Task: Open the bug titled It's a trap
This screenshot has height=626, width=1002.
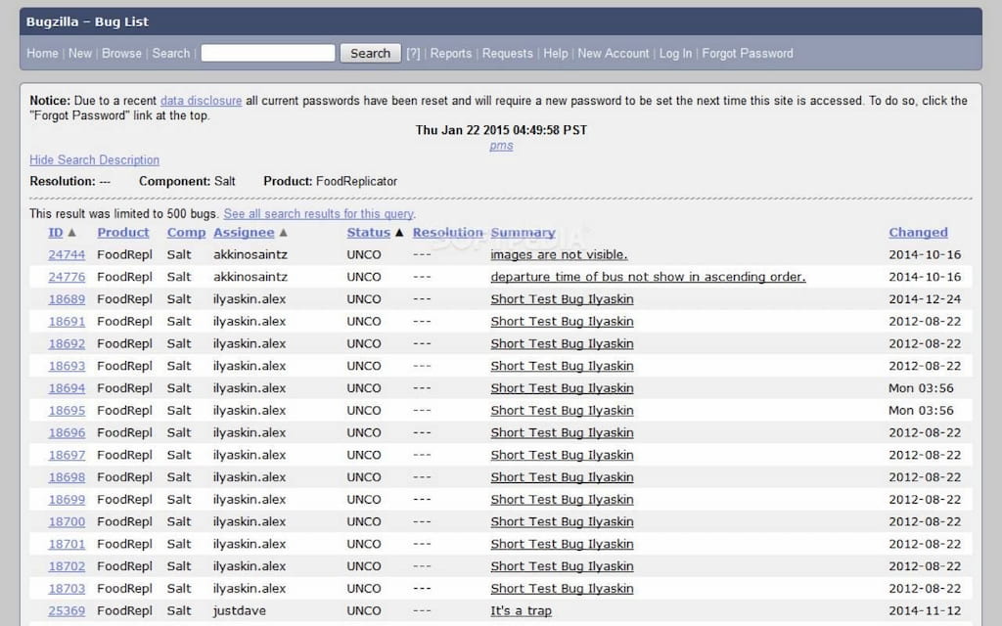Action: (x=520, y=610)
